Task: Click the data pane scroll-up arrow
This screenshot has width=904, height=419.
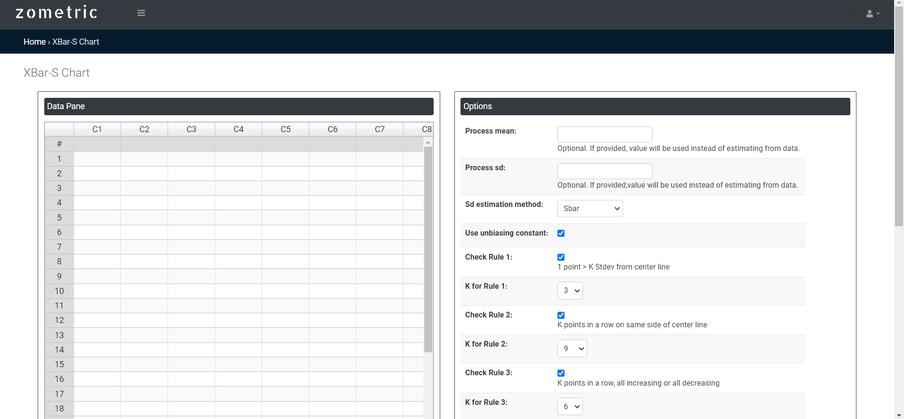Action: pyautogui.click(x=428, y=142)
